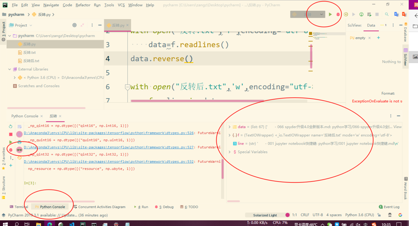
Task: Add new console with plus icon
Action: pos(10,165)
